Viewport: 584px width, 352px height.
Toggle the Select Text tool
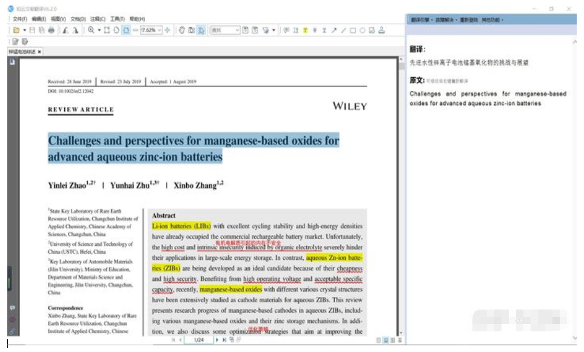201,30
